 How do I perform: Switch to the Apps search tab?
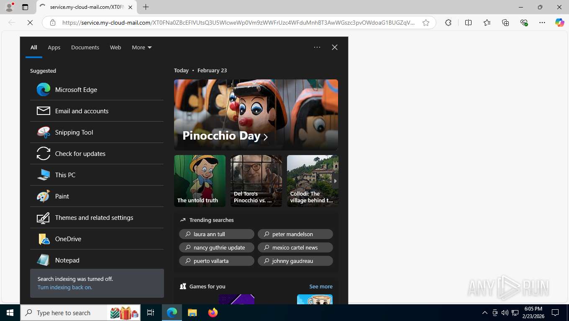point(54,47)
